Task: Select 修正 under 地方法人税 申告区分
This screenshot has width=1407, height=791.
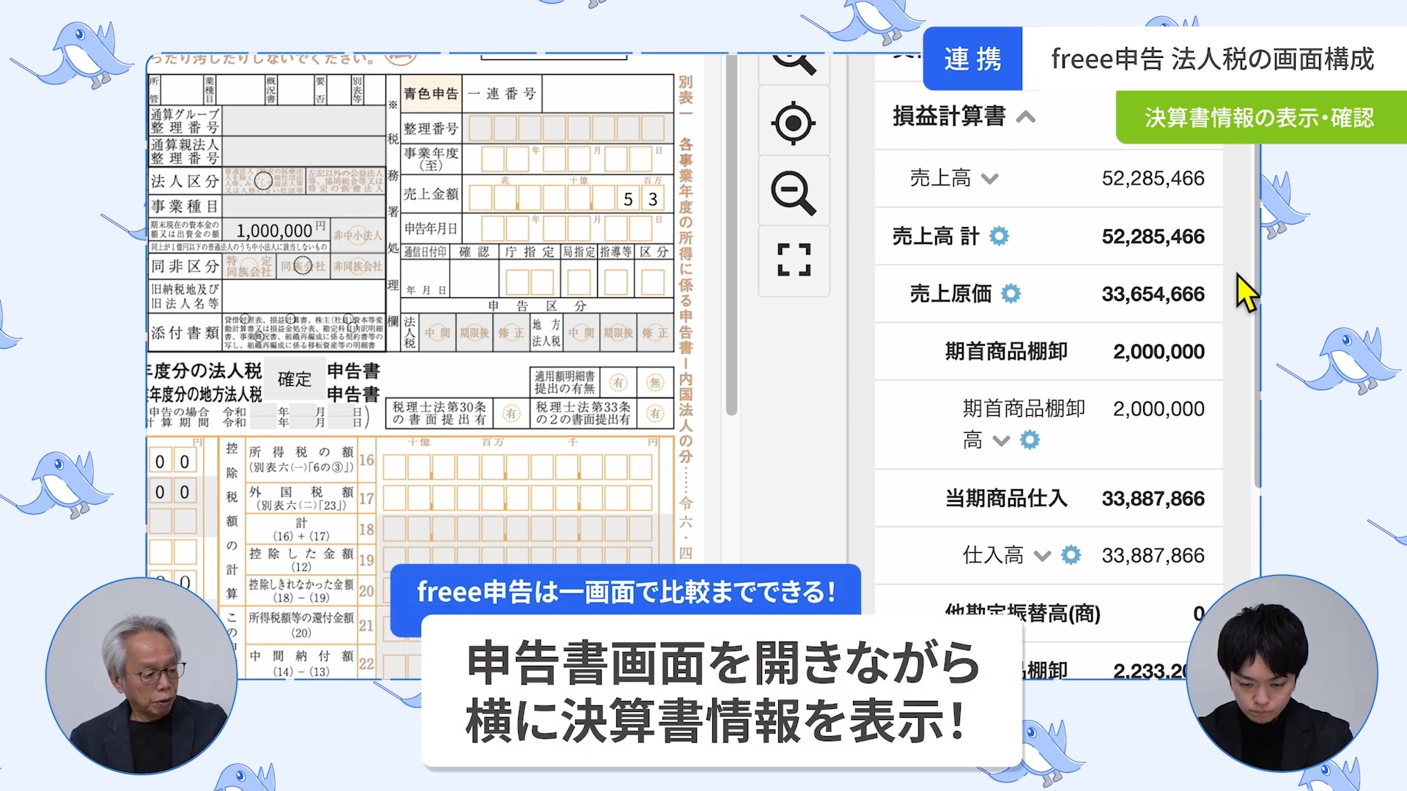Action: point(655,333)
